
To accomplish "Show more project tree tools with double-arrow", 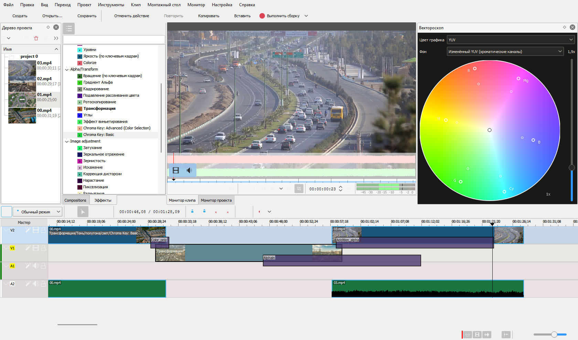I will pos(56,38).
